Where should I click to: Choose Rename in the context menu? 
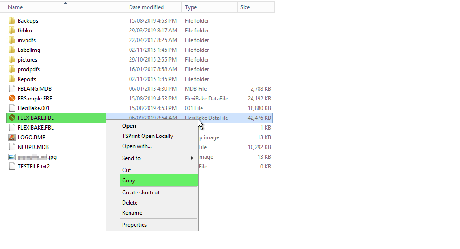[x=159, y=213]
